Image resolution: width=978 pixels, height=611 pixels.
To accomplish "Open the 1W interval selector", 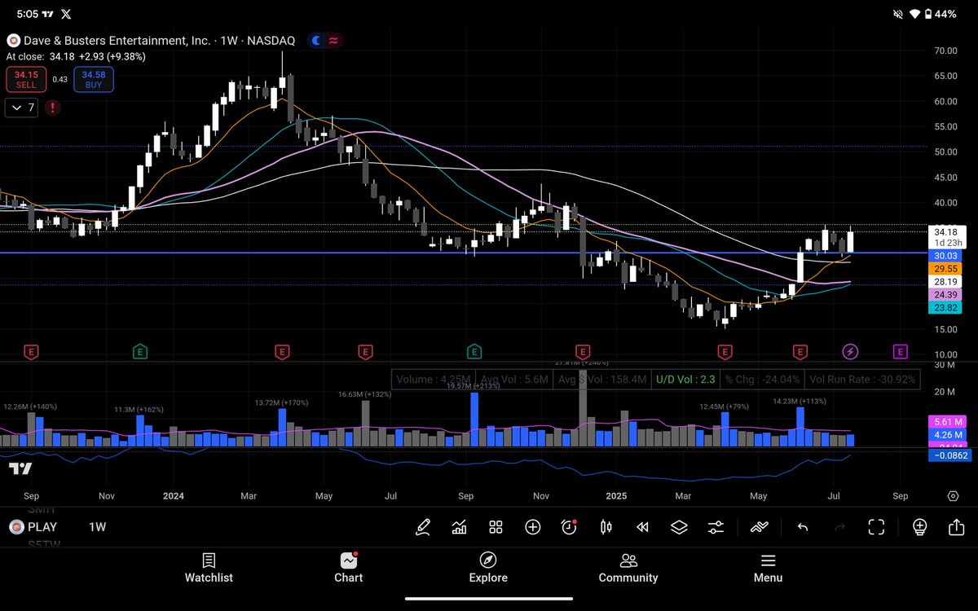I will pyautogui.click(x=97, y=527).
